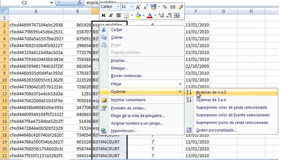The image size is (281, 160).
Task: Select column B header
Action: click(78, 11)
